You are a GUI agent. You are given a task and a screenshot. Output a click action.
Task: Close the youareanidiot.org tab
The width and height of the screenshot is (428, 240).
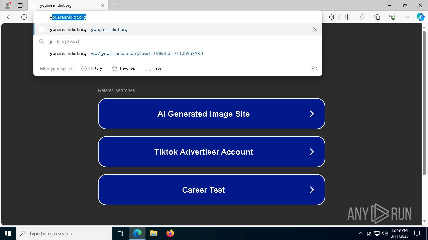coord(103,5)
